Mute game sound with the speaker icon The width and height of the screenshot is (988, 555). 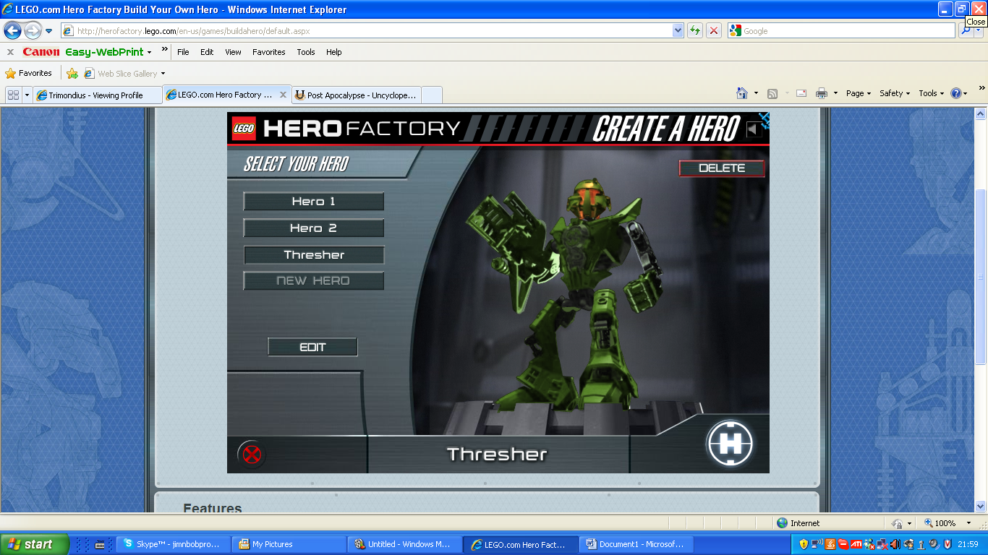(x=754, y=129)
